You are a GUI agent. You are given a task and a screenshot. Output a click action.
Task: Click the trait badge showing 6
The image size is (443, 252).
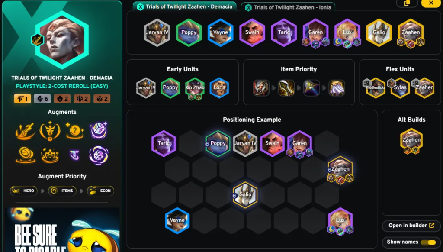pos(42,99)
